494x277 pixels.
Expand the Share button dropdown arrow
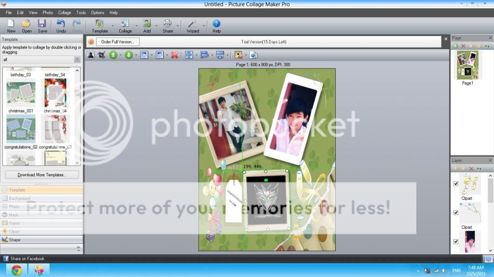178,26
